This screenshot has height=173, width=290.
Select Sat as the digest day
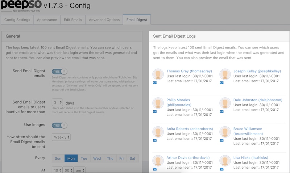point(132,159)
